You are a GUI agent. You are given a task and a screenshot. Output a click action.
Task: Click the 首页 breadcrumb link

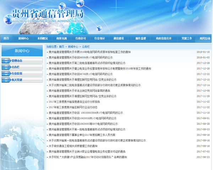[62, 46]
